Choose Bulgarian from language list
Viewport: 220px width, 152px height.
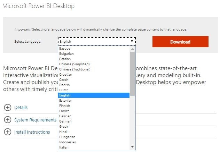pyautogui.click(x=94, y=54)
